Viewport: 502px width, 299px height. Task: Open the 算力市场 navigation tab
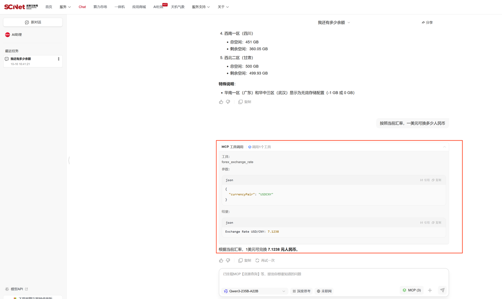[100, 7]
